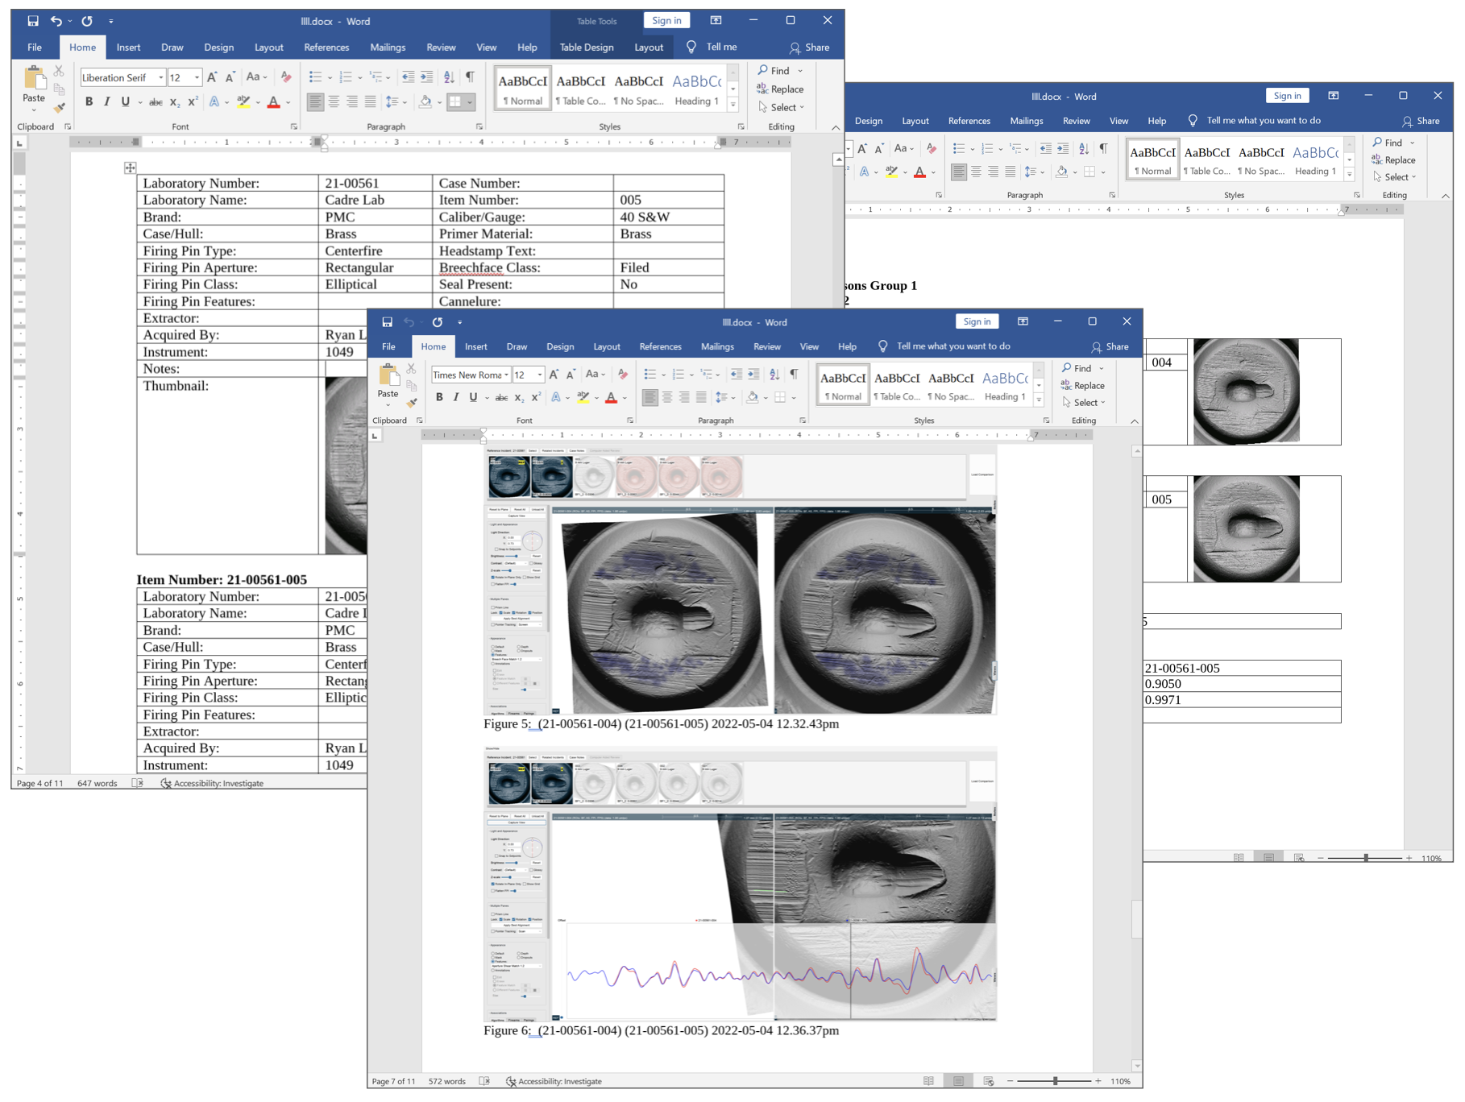Click Superscript in front window Font group

tap(536, 397)
